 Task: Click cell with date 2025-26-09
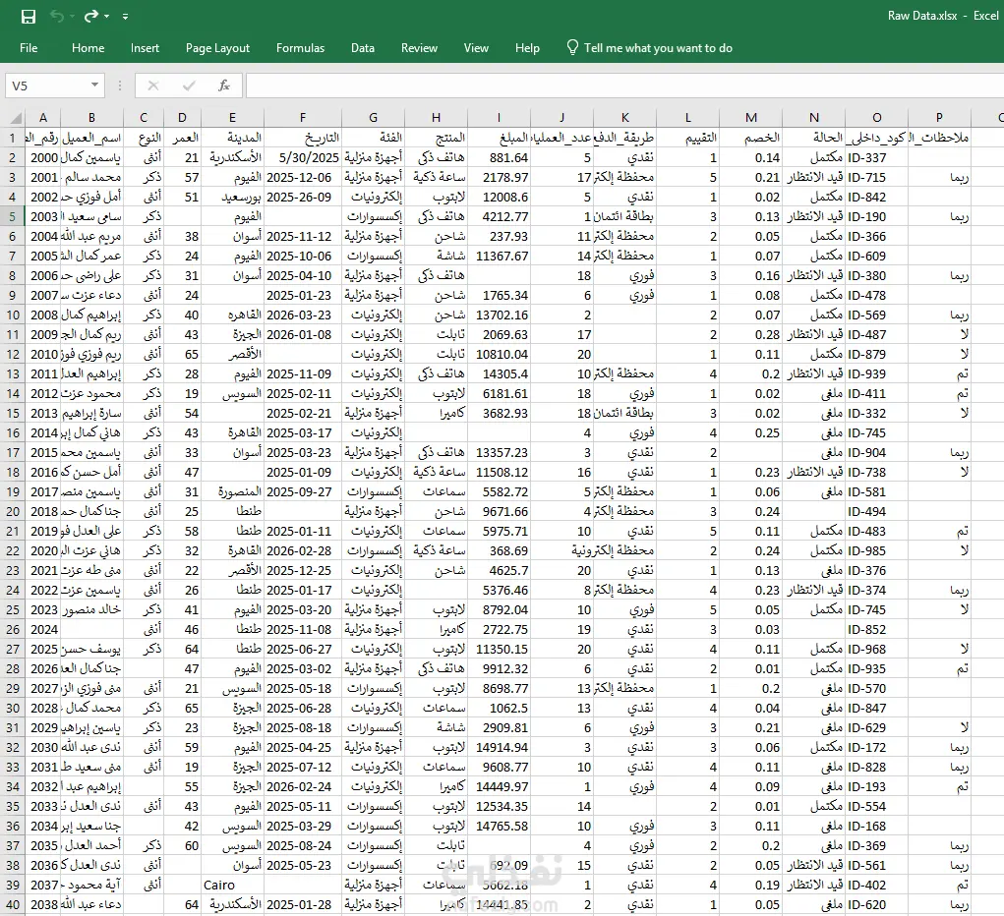302,197
